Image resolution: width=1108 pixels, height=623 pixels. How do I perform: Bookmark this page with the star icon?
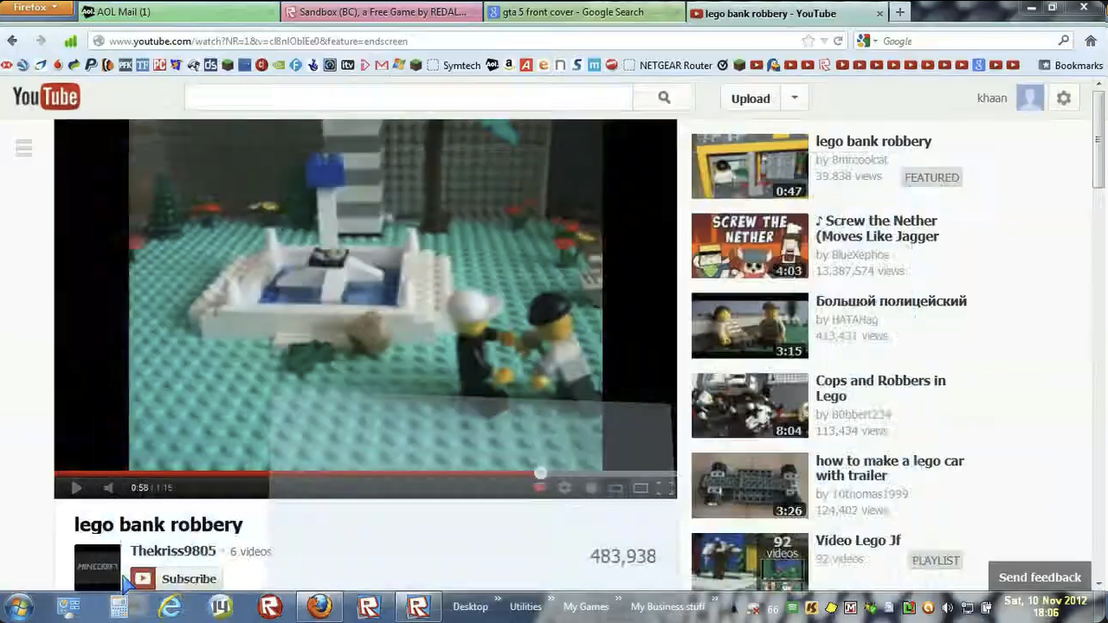click(x=808, y=41)
